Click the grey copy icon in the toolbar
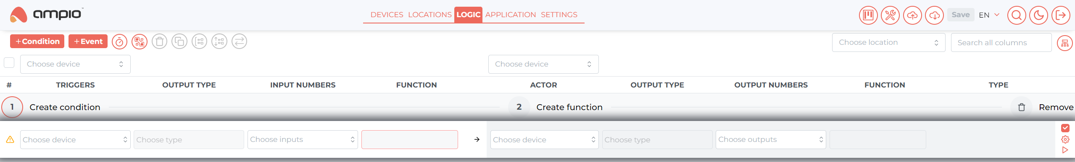The height and width of the screenshot is (162, 1075). (x=179, y=41)
